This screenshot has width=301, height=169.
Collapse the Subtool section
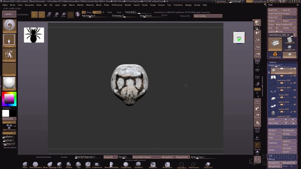click(273, 62)
